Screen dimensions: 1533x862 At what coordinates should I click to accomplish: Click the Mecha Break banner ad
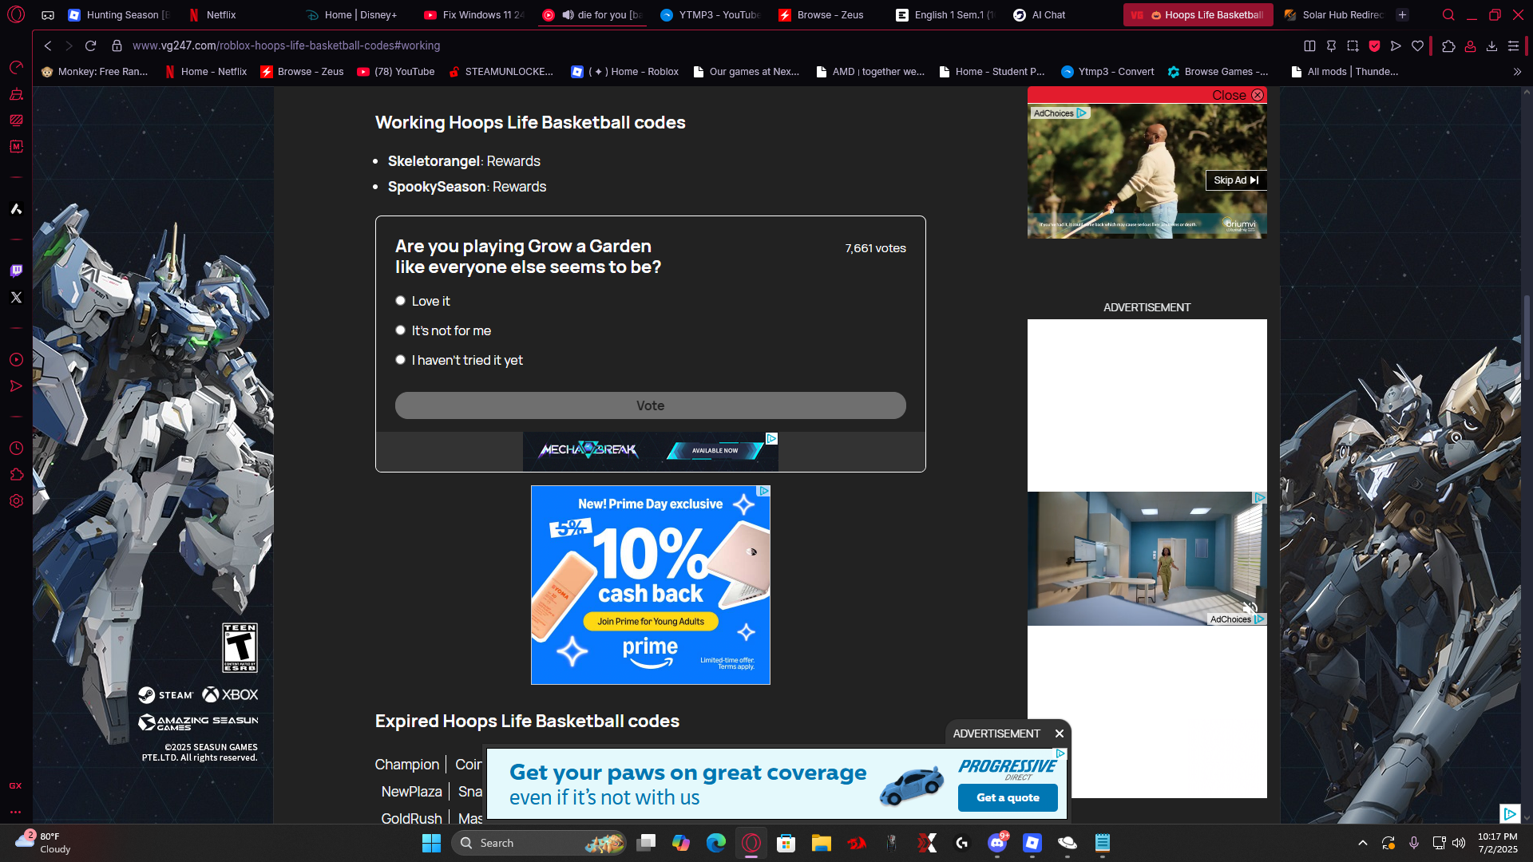[x=651, y=451]
